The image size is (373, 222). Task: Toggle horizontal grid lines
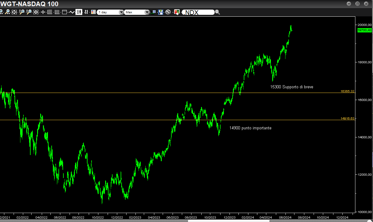click(50, 12)
